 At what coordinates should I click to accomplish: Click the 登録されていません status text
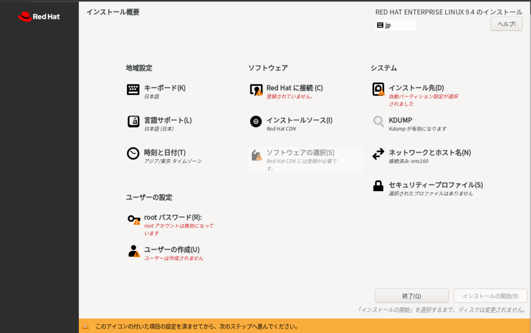click(289, 96)
